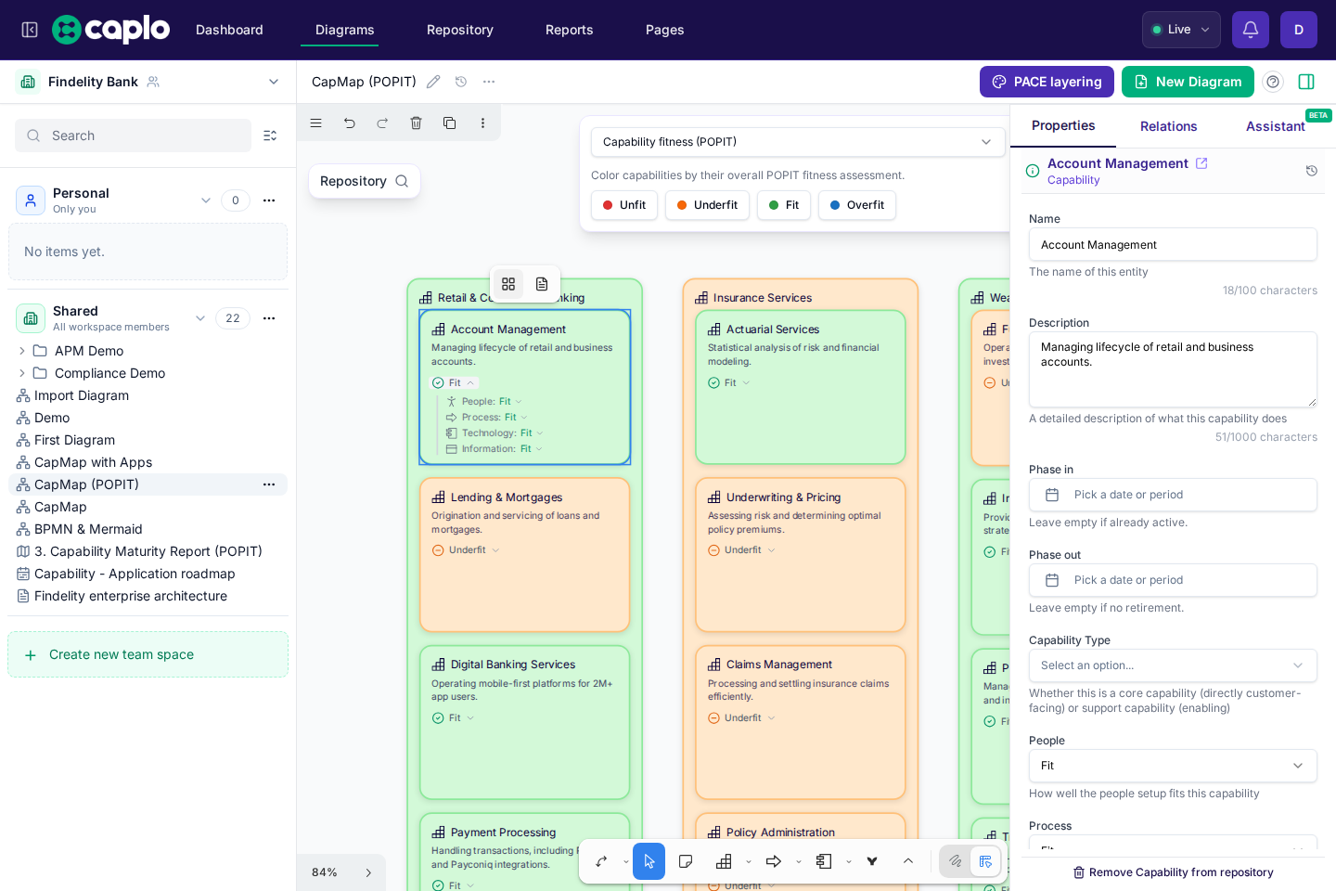Image resolution: width=1336 pixels, height=891 pixels.
Task: Switch to the grid card view toggle
Action: [x=508, y=284]
